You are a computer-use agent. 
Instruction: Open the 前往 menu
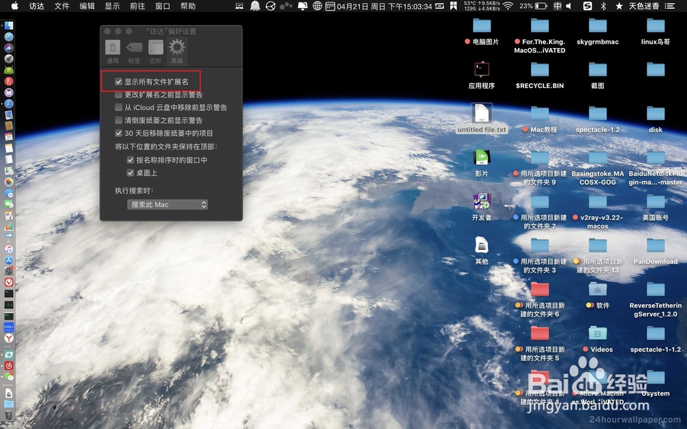pyautogui.click(x=137, y=6)
